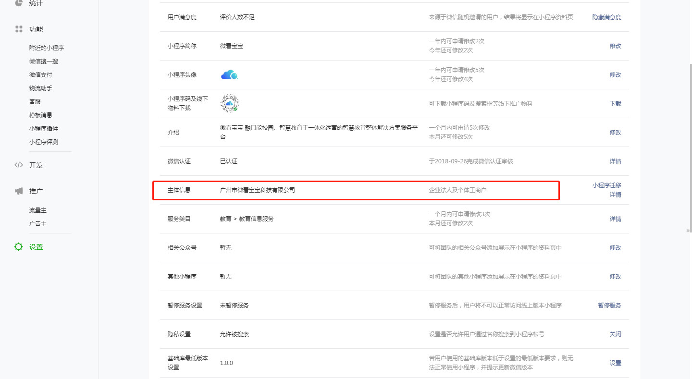Click the 已认证 status text
Image resolution: width=692 pixels, height=379 pixels.
[229, 161]
